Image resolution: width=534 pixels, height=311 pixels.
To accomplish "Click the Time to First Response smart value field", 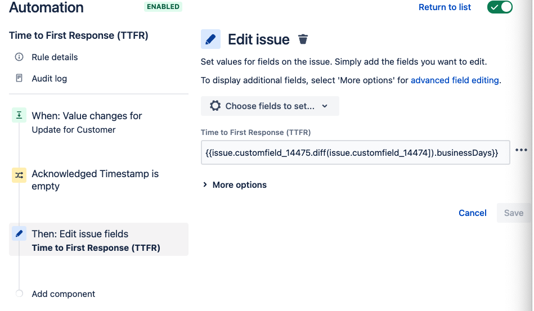I will click(355, 152).
